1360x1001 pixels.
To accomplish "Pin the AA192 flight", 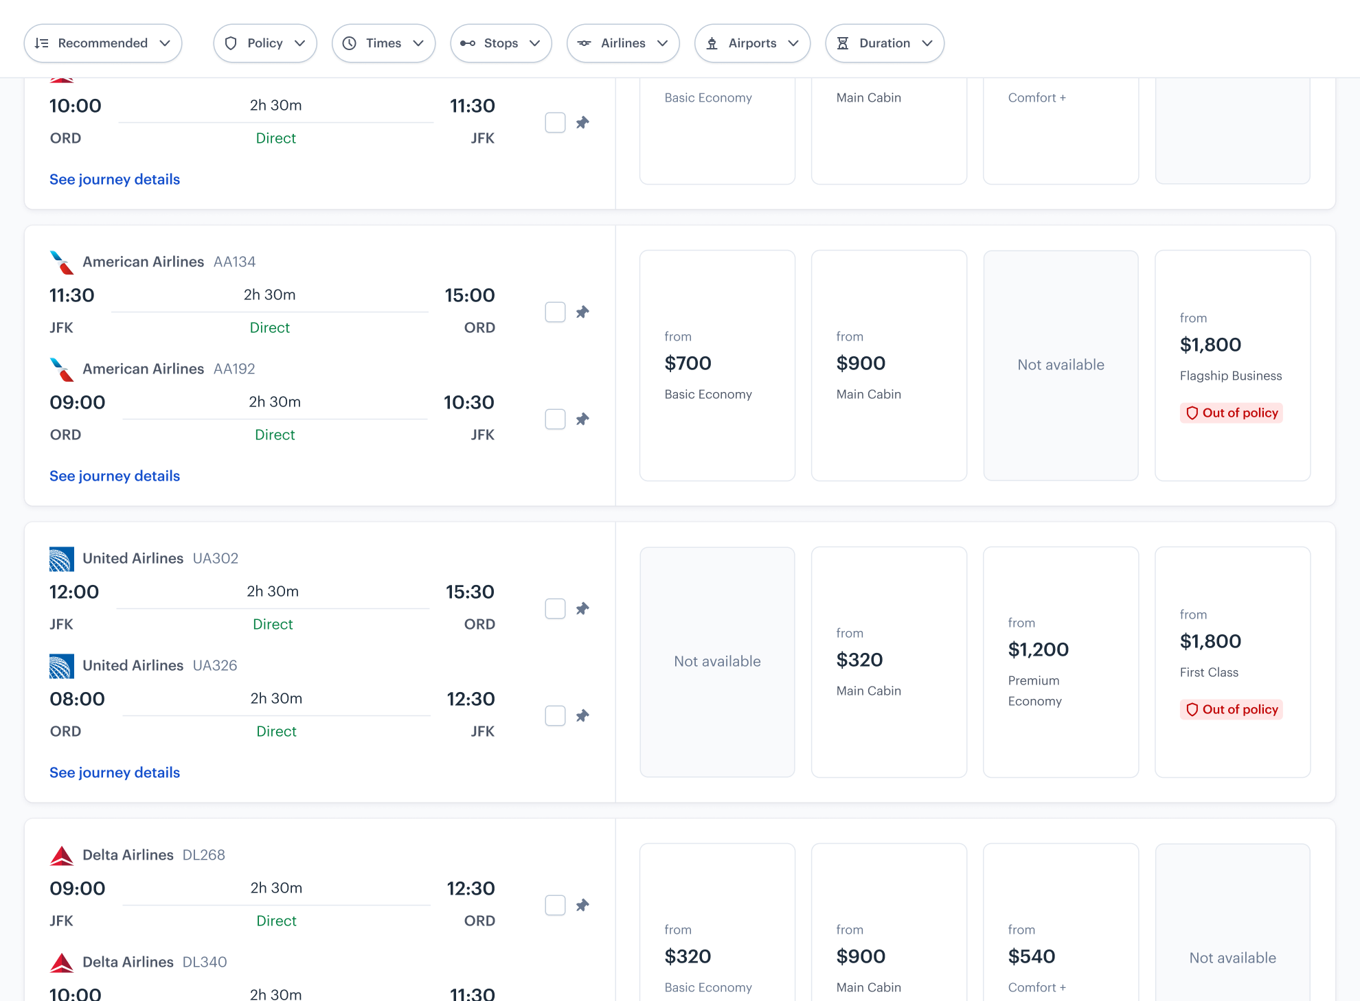I will (582, 419).
